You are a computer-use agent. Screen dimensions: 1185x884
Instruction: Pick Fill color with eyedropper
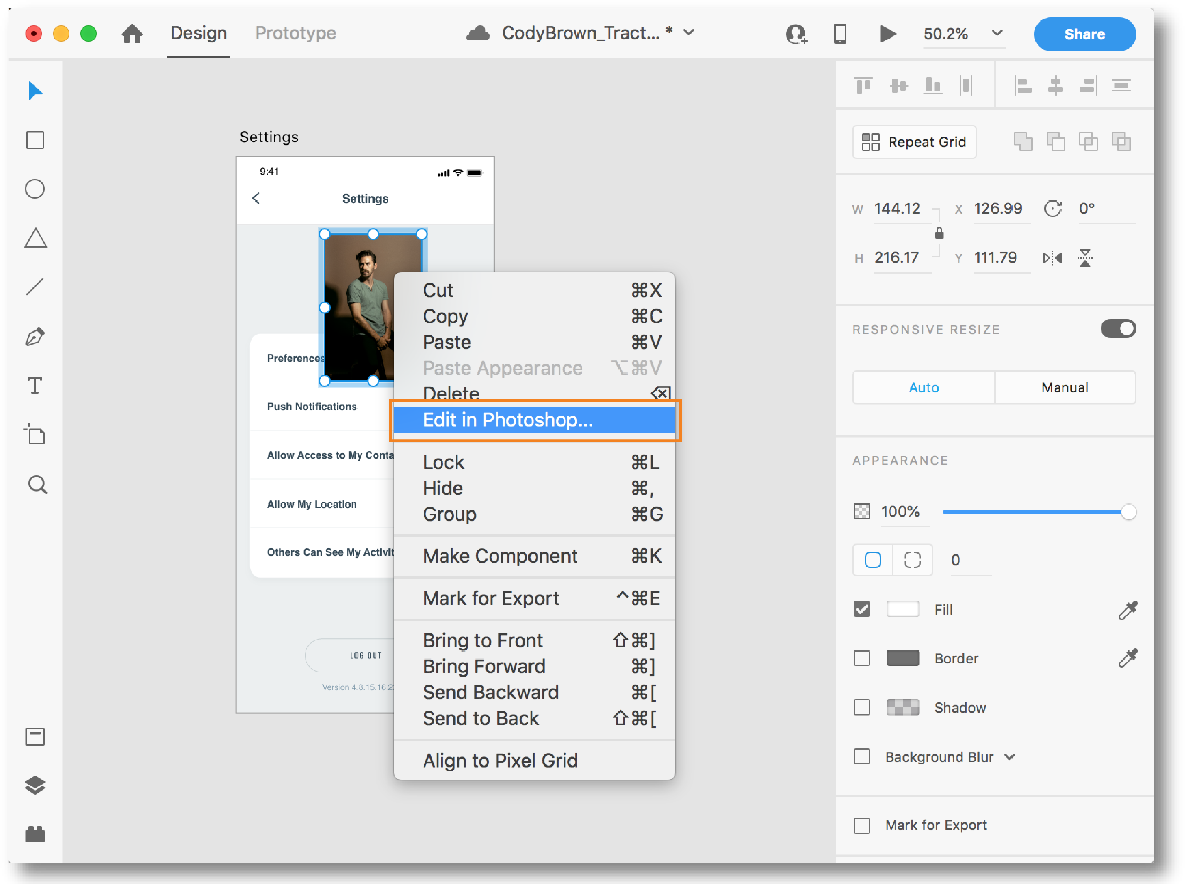pyautogui.click(x=1128, y=610)
